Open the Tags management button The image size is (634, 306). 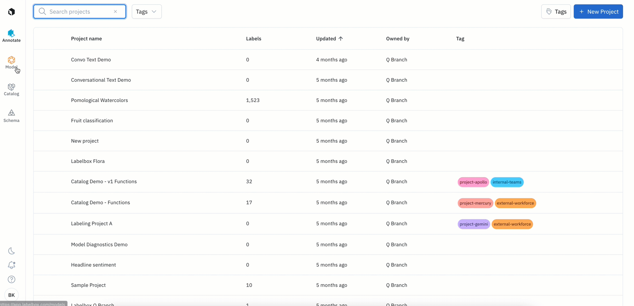(556, 11)
